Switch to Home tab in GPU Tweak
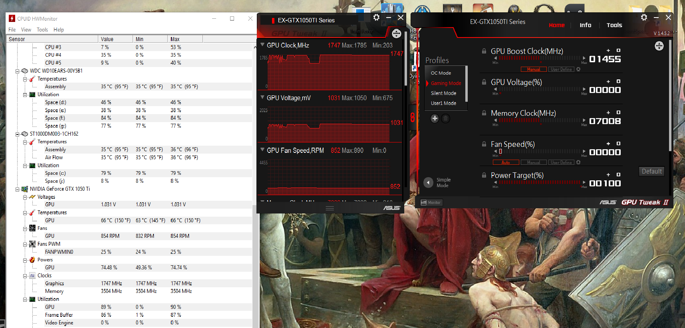 (556, 25)
